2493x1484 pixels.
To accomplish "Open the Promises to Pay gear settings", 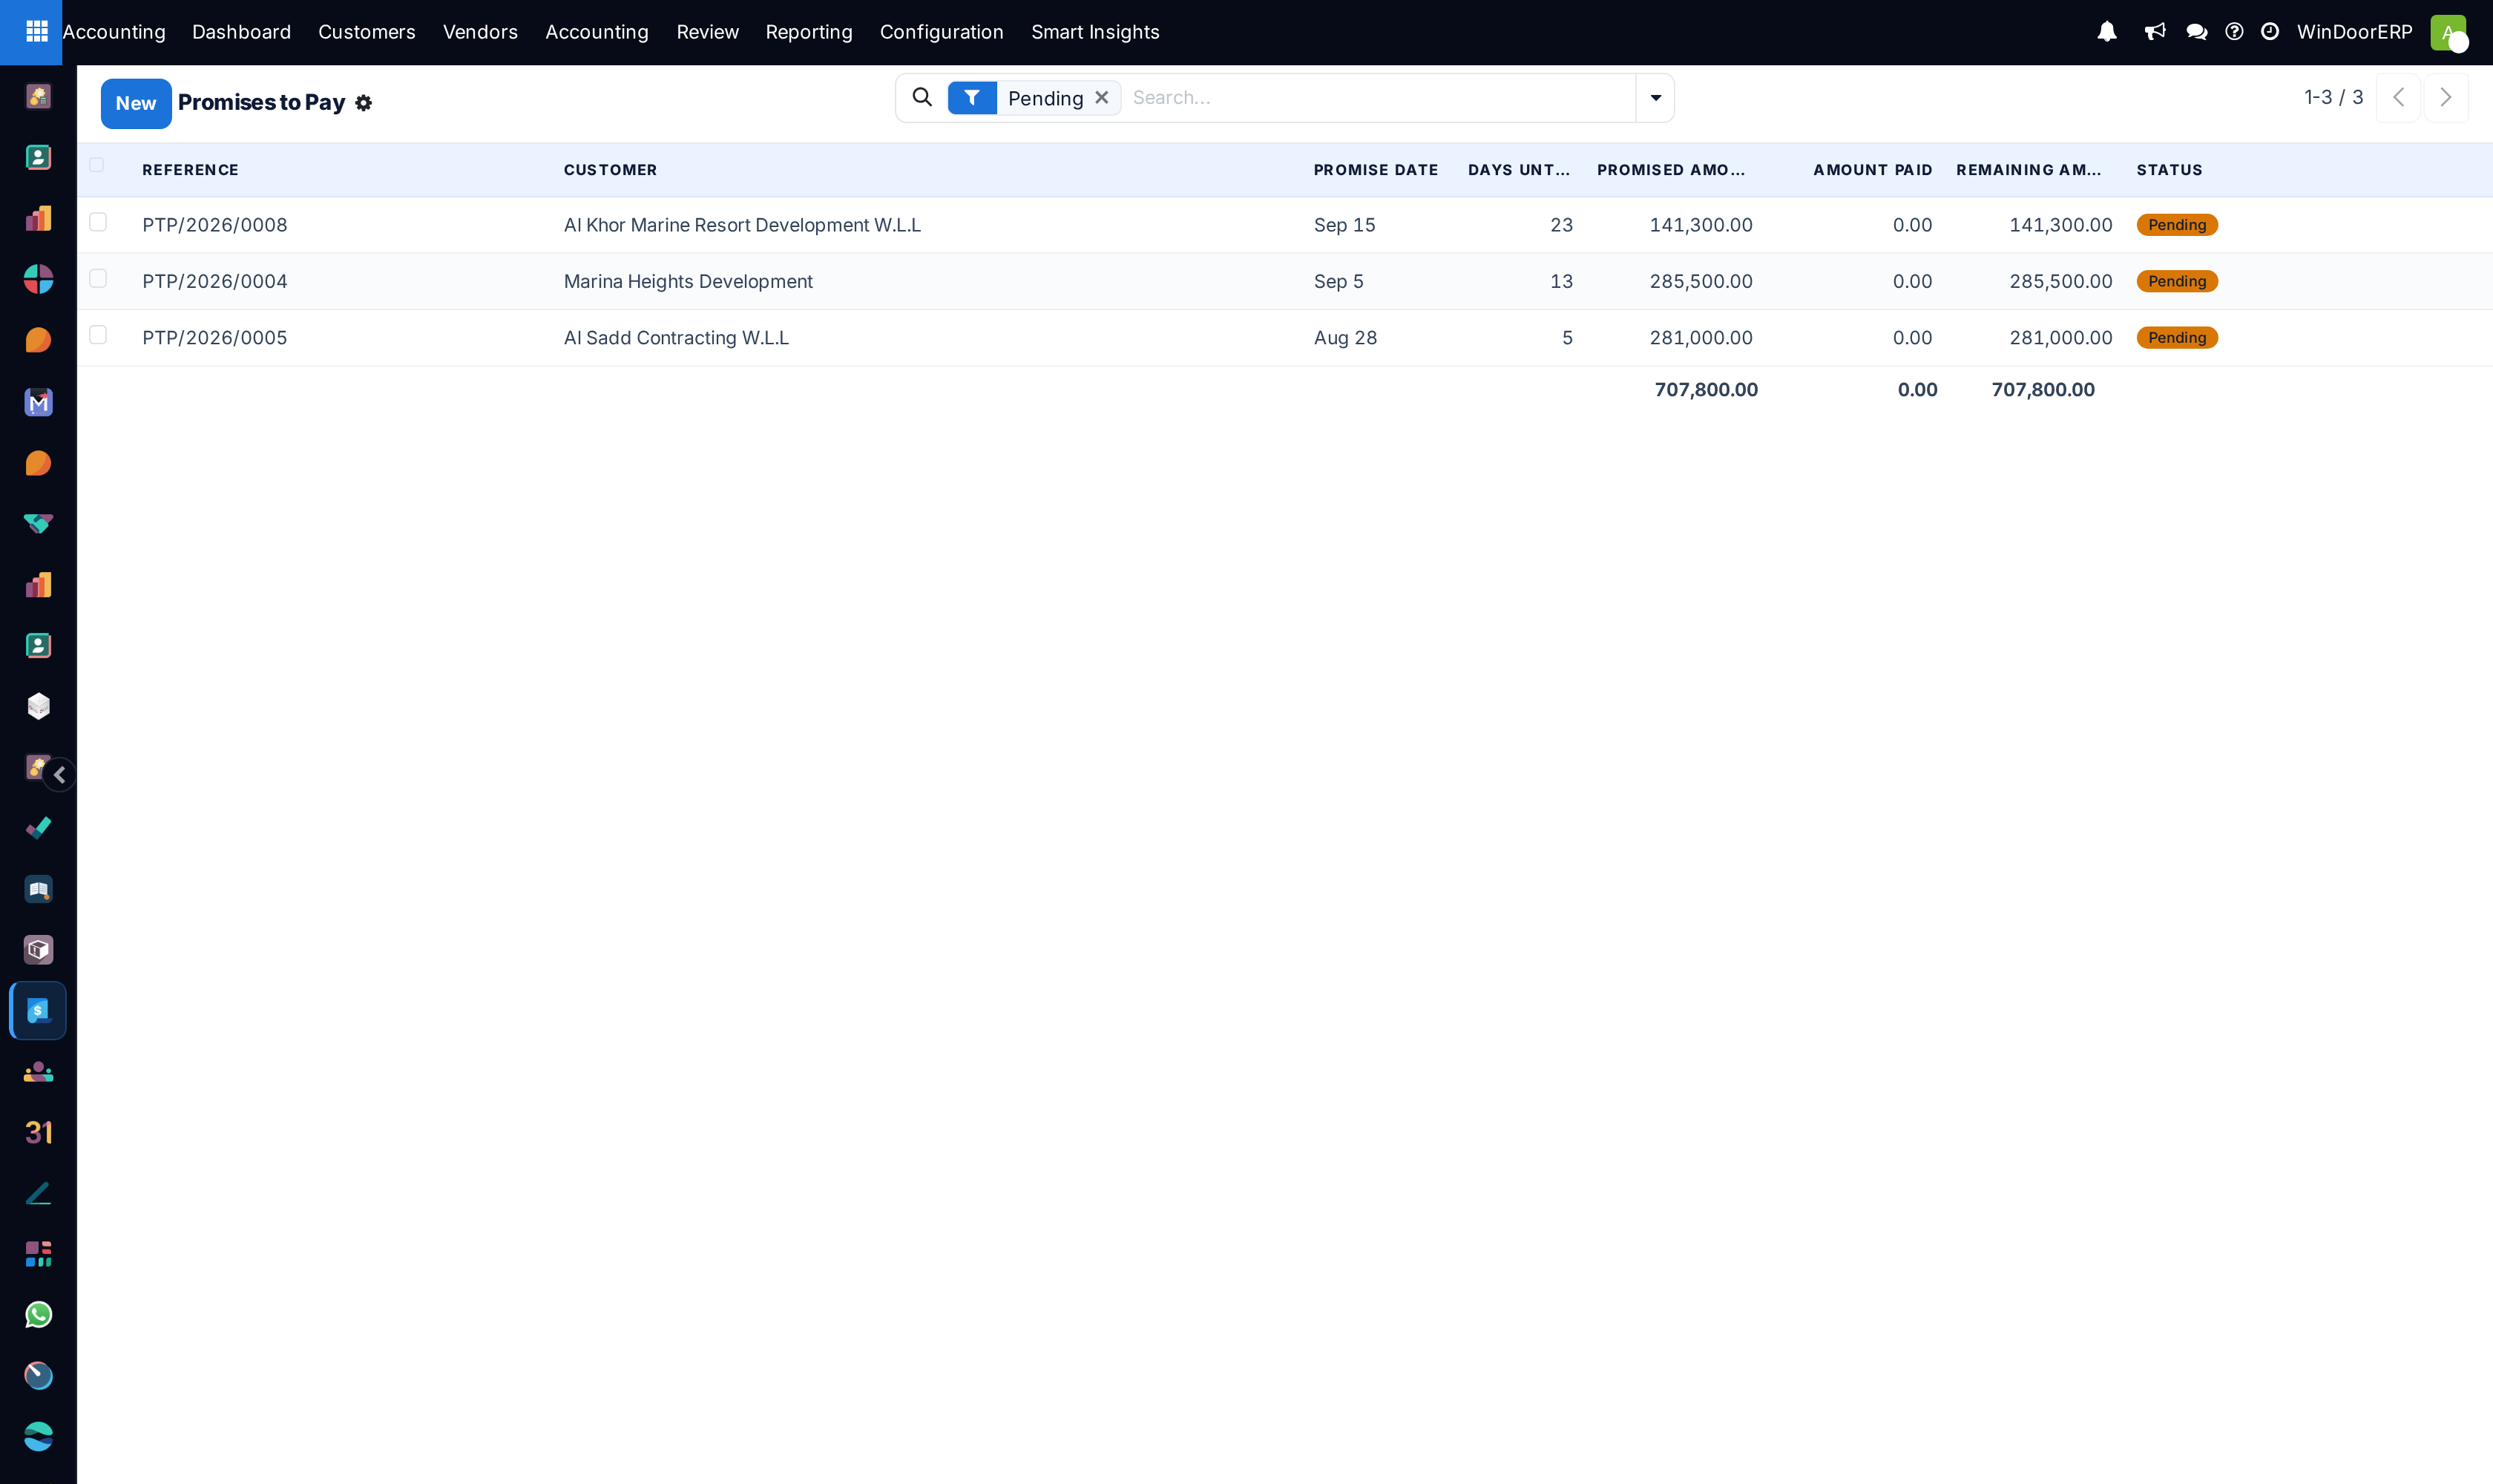I will click(363, 103).
